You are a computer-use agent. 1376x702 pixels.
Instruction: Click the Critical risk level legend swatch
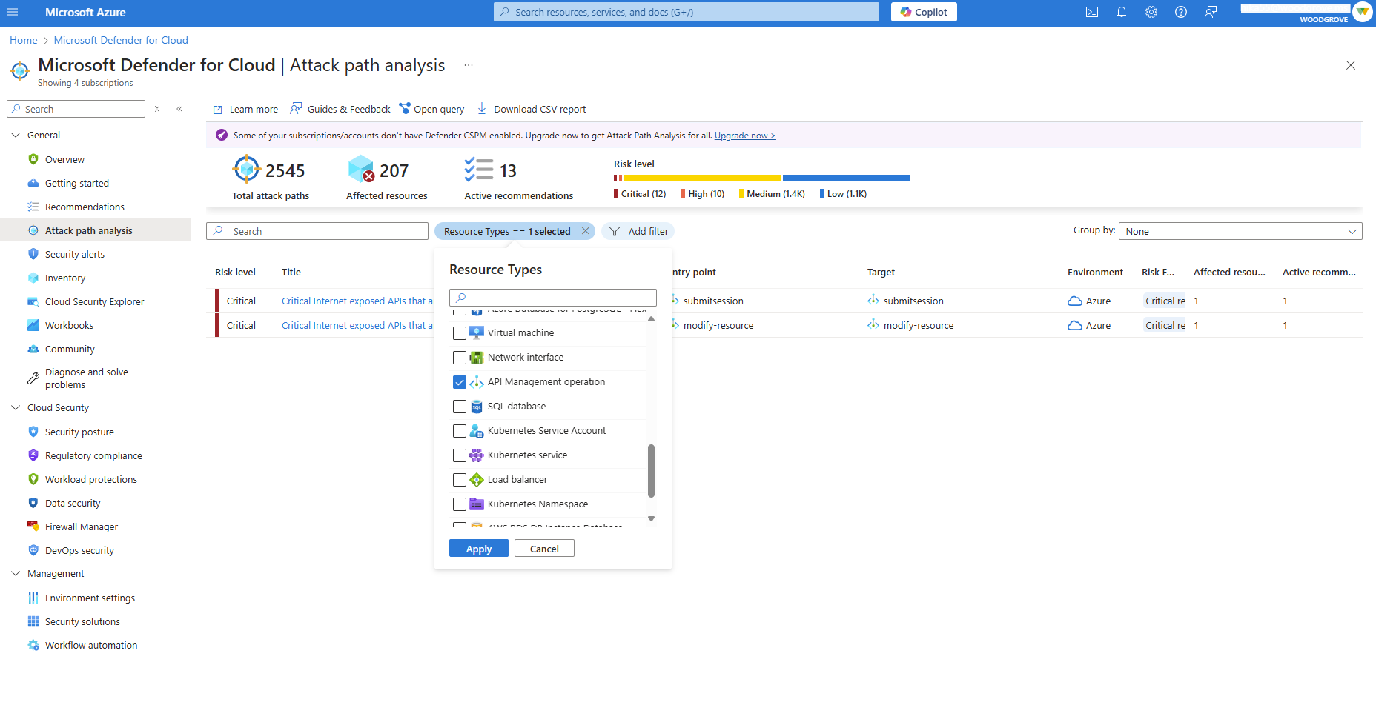point(616,193)
